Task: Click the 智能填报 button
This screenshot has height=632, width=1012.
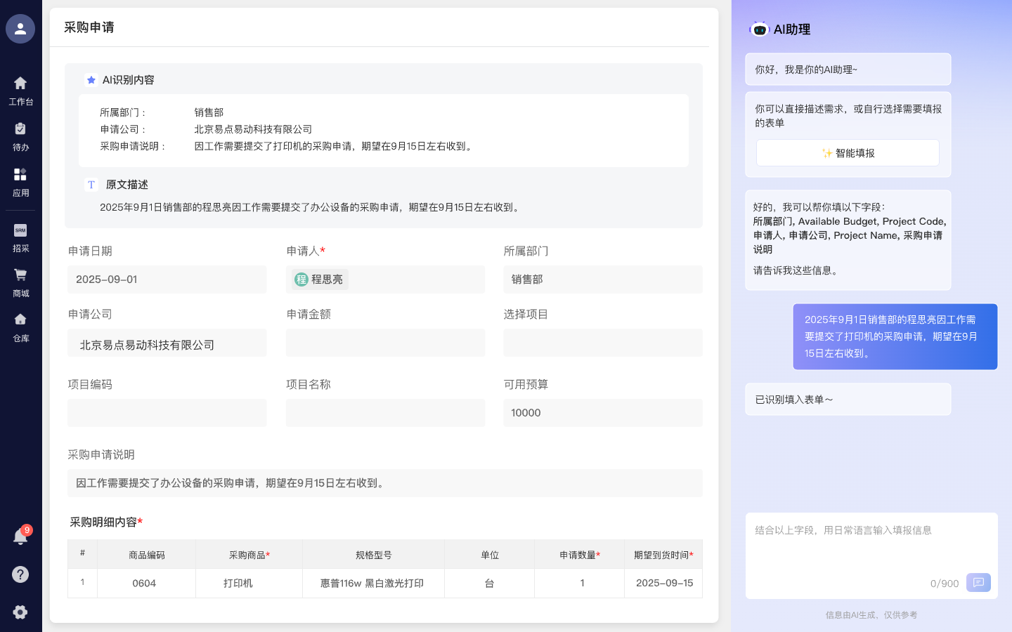Action: [x=848, y=152]
